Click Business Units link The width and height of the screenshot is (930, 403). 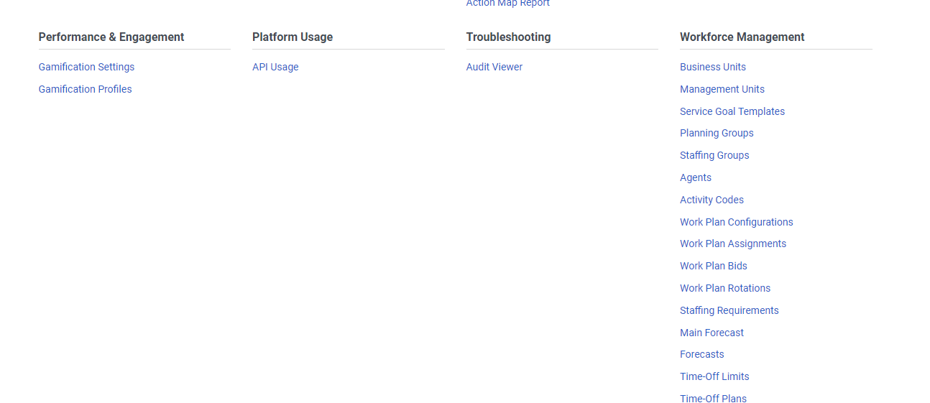(x=712, y=67)
